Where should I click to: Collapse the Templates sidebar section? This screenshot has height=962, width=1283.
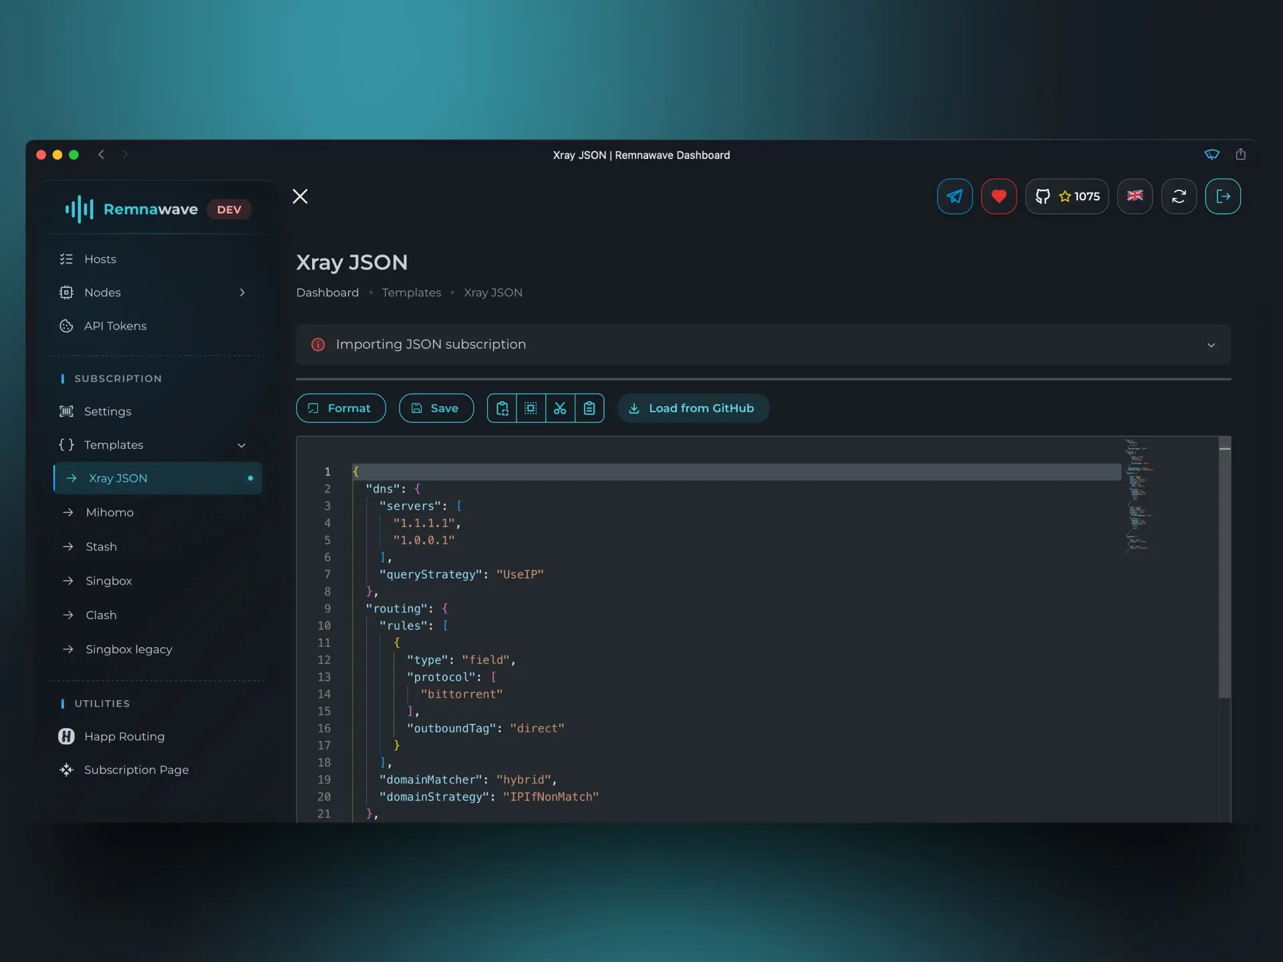coord(242,445)
